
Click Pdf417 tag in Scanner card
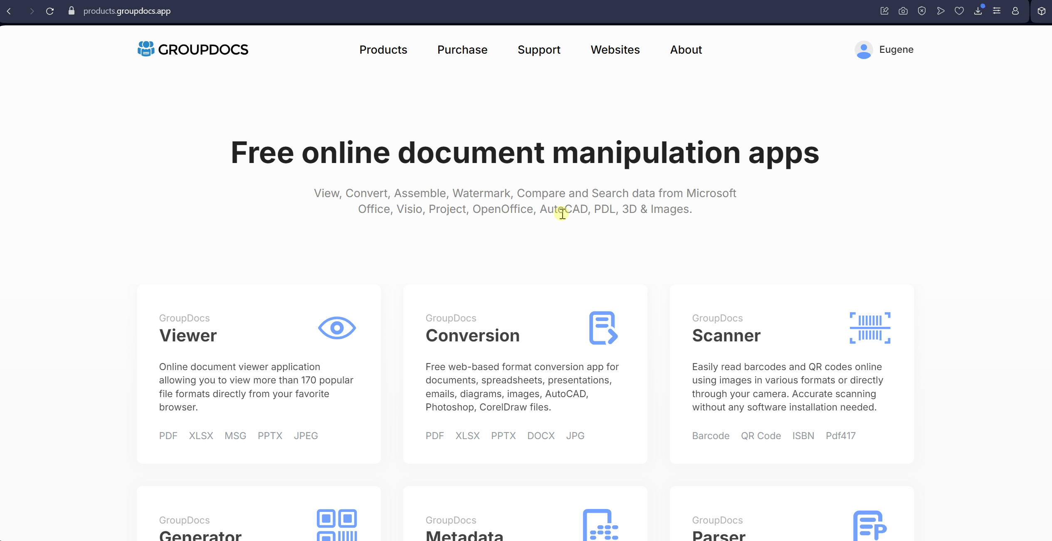pos(841,436)
